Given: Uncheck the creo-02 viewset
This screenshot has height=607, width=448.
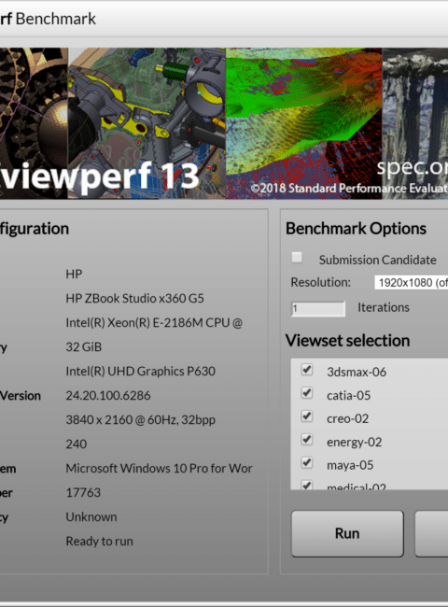Looking at the screenshot, I should pyautogui.click(x=307, y=416).
